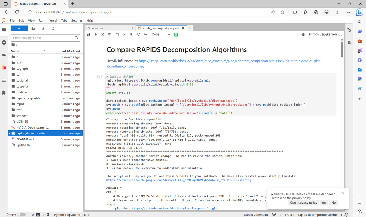
Task: Open the Kernel menu
Action: click(53, 21)
